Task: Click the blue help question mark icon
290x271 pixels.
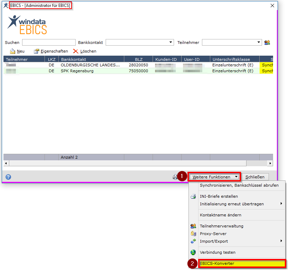Action: (x=8, y=177)
